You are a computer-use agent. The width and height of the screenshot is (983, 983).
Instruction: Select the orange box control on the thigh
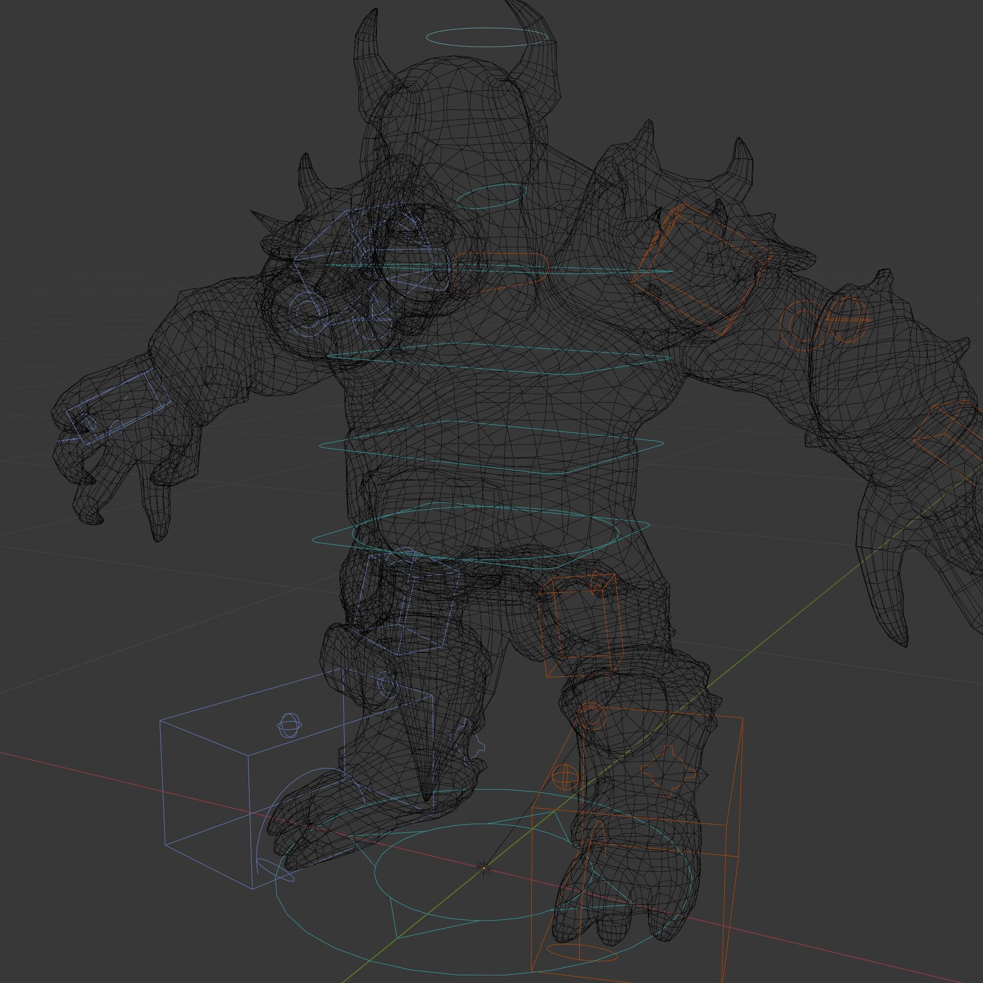coord(581,625)
